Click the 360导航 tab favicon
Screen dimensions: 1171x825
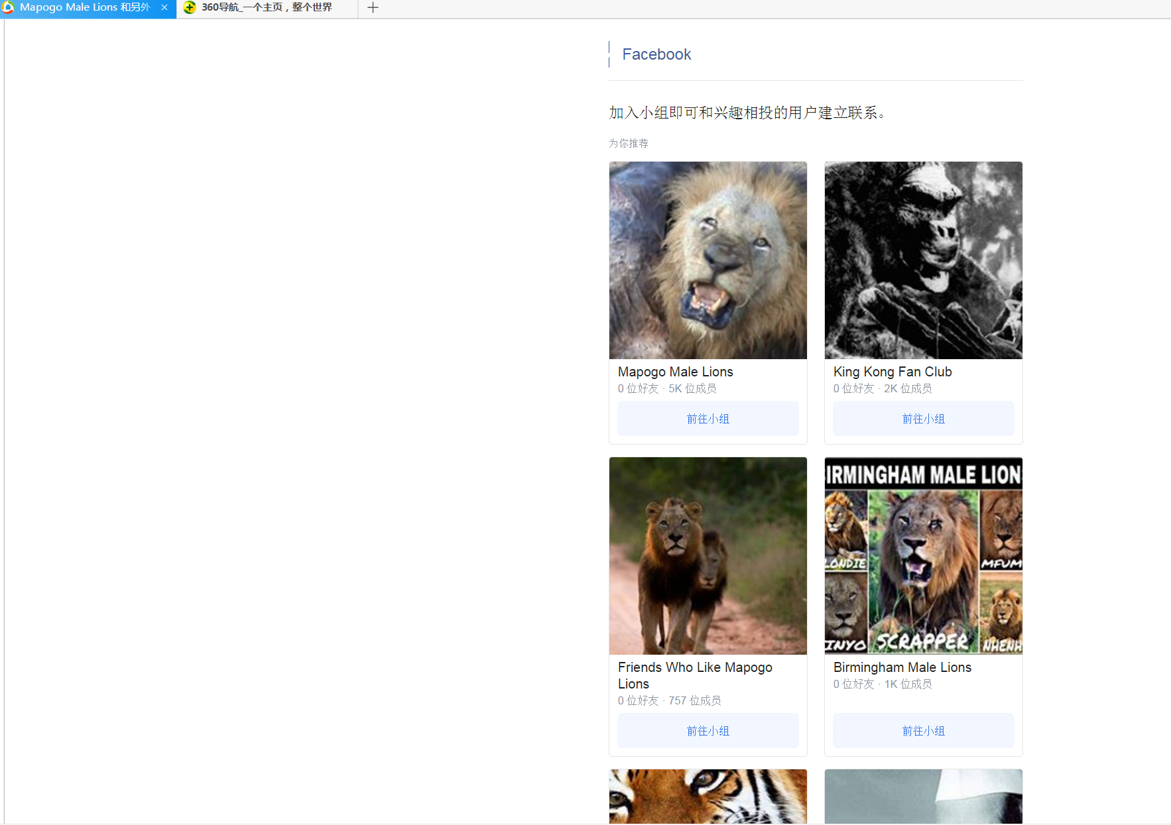[190, 8]
